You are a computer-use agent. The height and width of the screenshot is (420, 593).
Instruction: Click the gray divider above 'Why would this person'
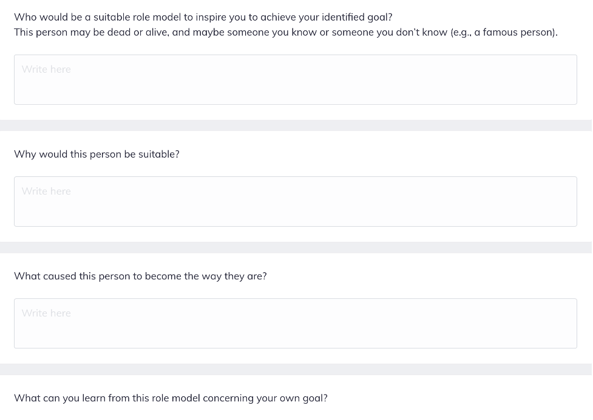(296, 125)
